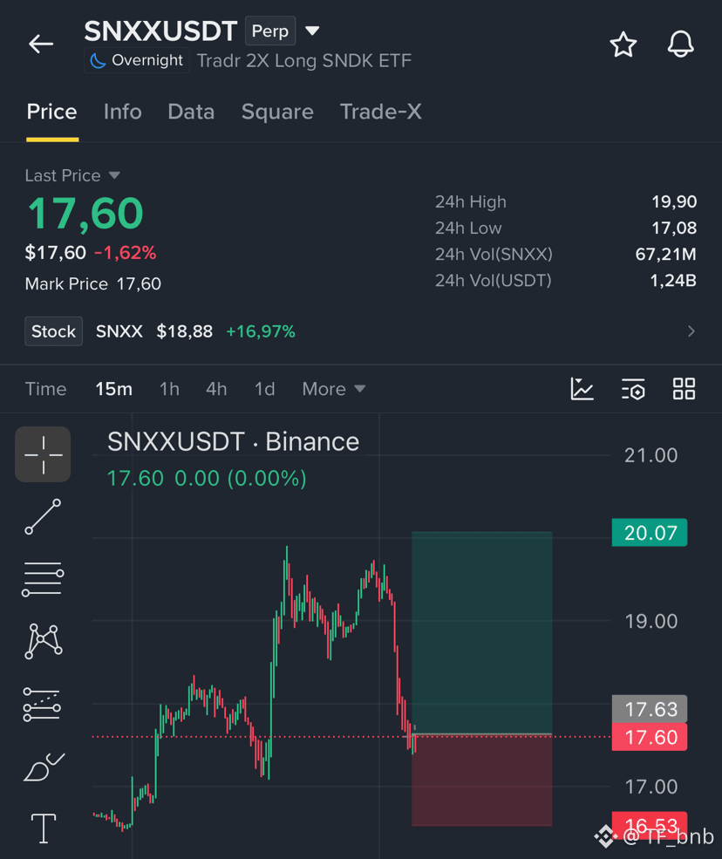
Task: Select the 1h interval
Action: tap(169, 389)
